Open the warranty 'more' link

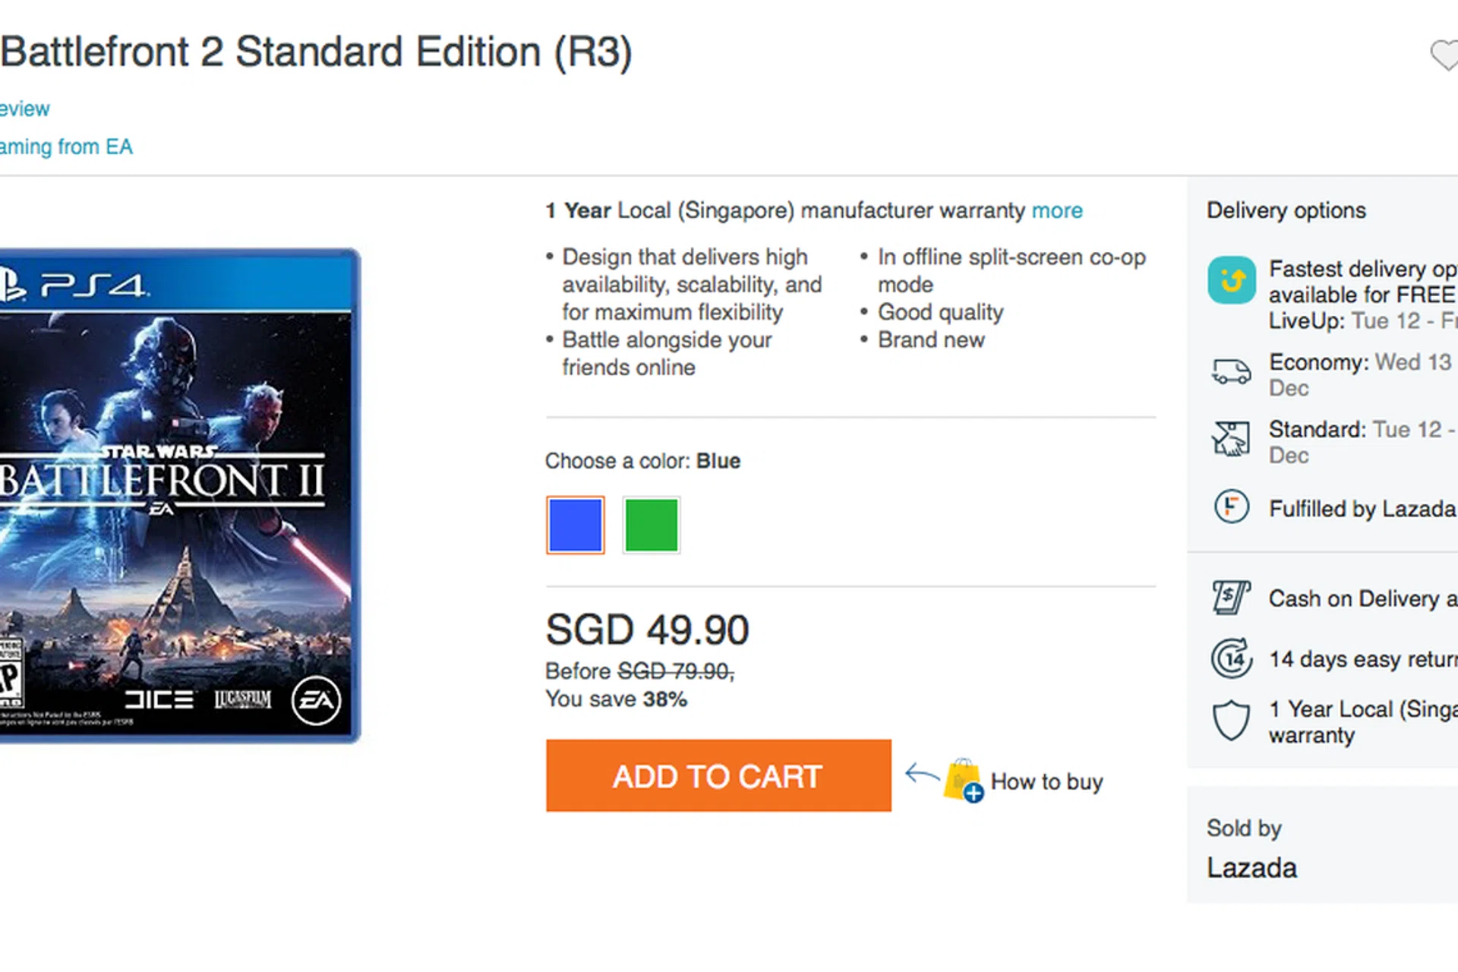[x=1057, y=210]
